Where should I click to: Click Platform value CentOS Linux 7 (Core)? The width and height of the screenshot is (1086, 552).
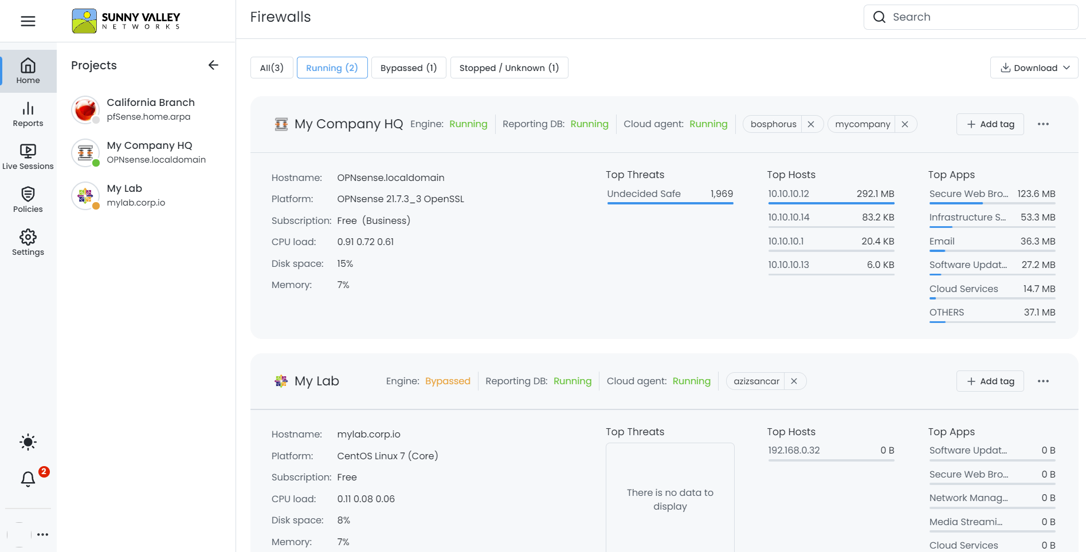point(387,456)
